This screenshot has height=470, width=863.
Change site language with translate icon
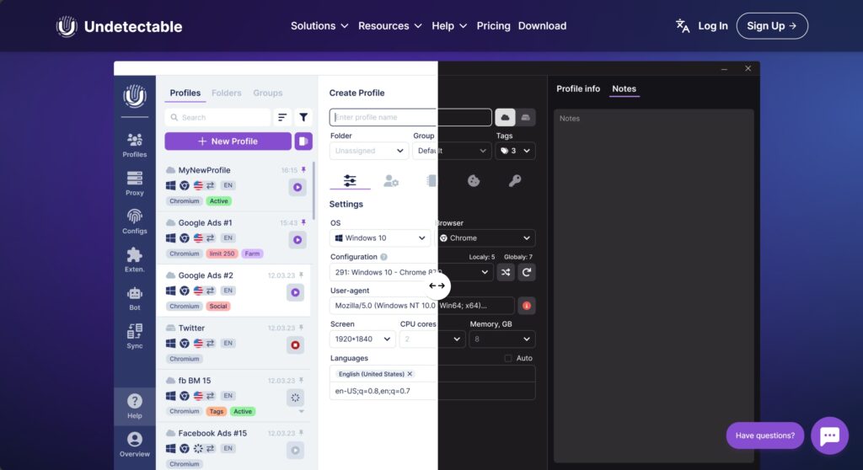click(x=683, y=26)
